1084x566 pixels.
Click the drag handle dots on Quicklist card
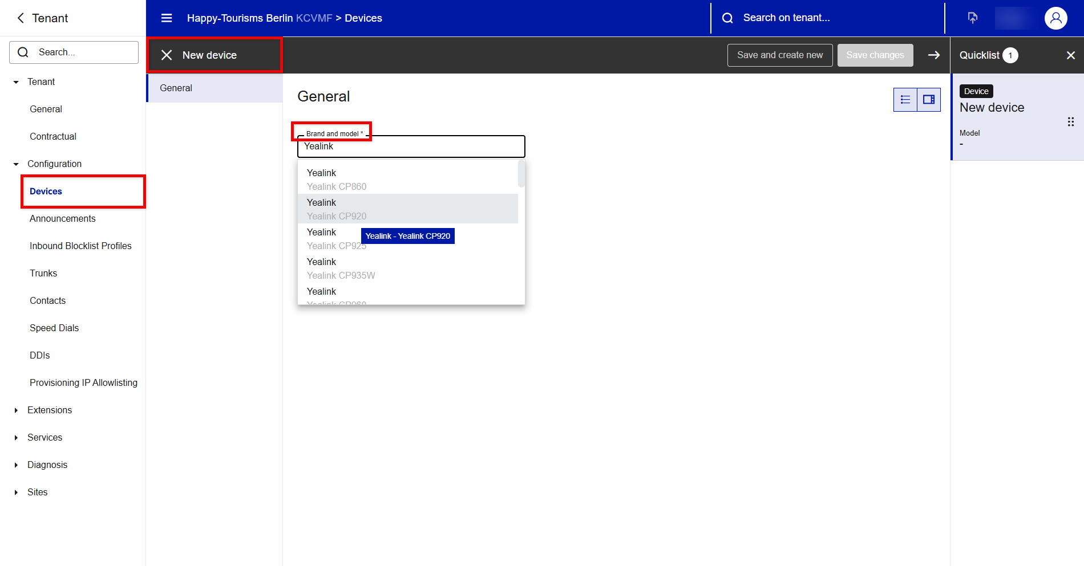pyautogui.click(x=1070, y=122)
